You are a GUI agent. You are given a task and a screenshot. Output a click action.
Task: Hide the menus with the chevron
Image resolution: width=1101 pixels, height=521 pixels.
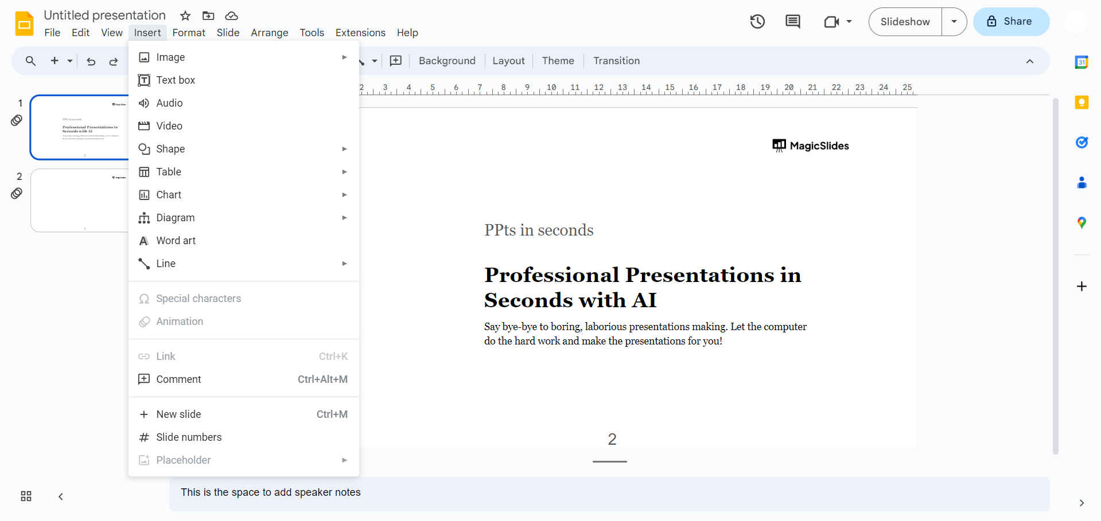tap(1030, 61)
